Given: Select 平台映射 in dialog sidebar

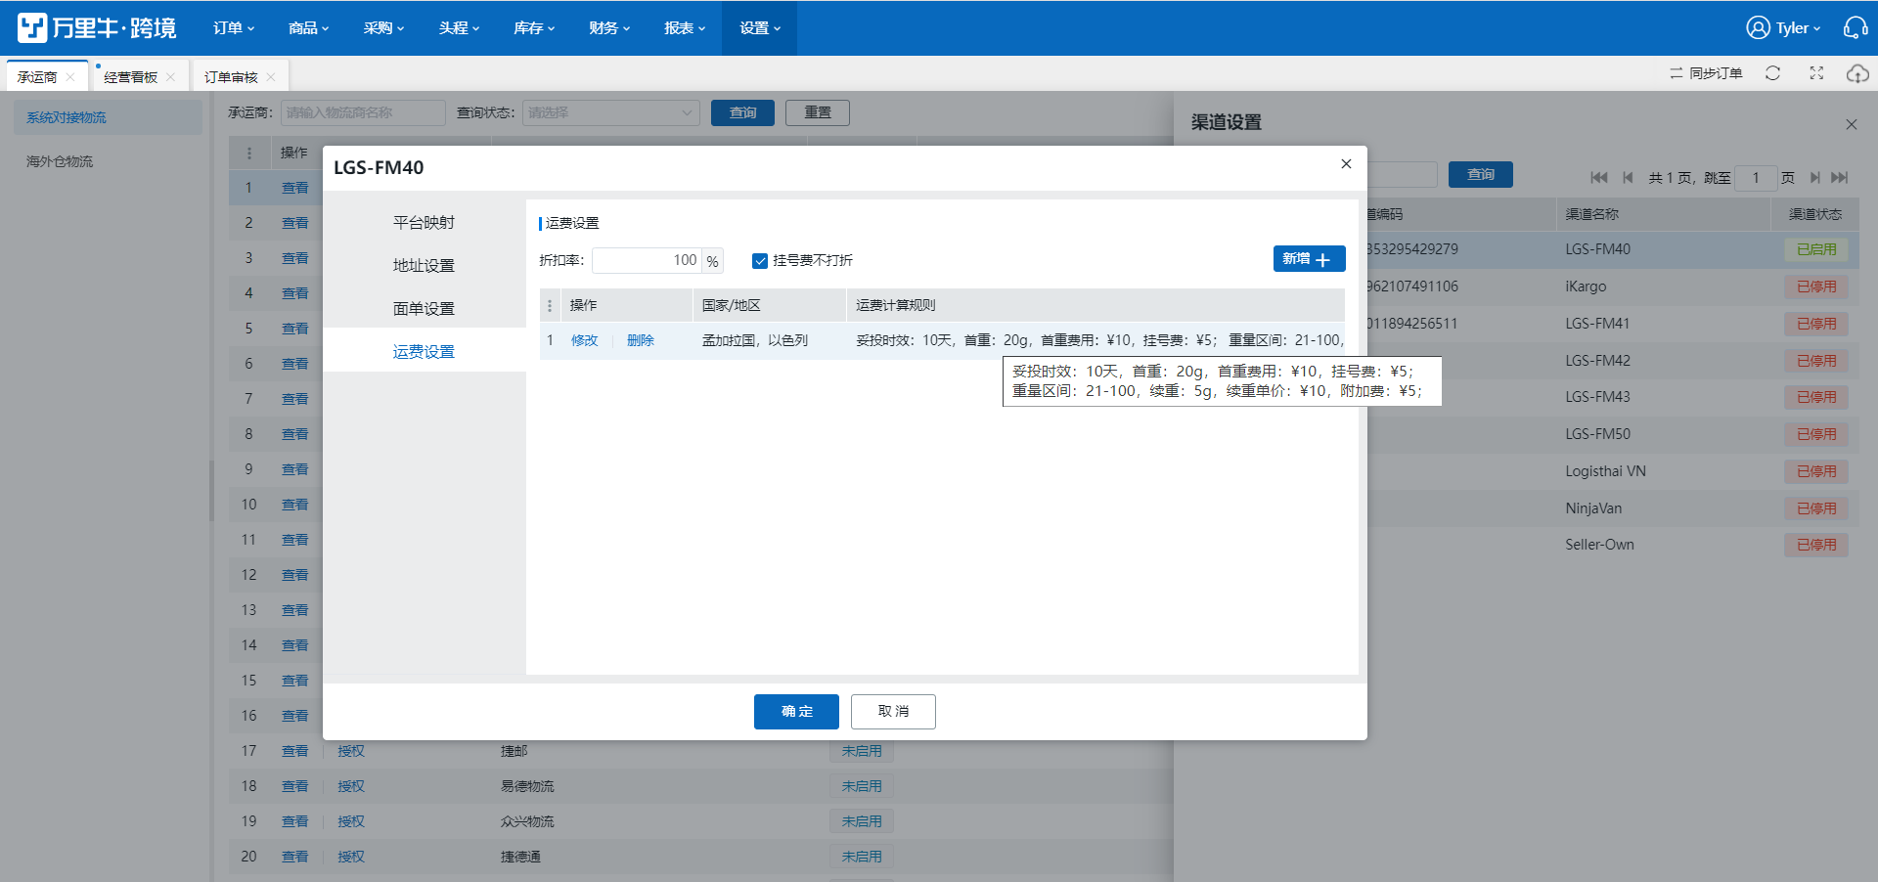Looking at the screenshot, I should pyautogui.click(x=424, y=222).
